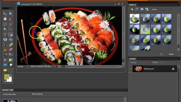Select the Crop tool
Image resolution: width=181 pixels, height=102 pixels.
[x=11, y=35]
